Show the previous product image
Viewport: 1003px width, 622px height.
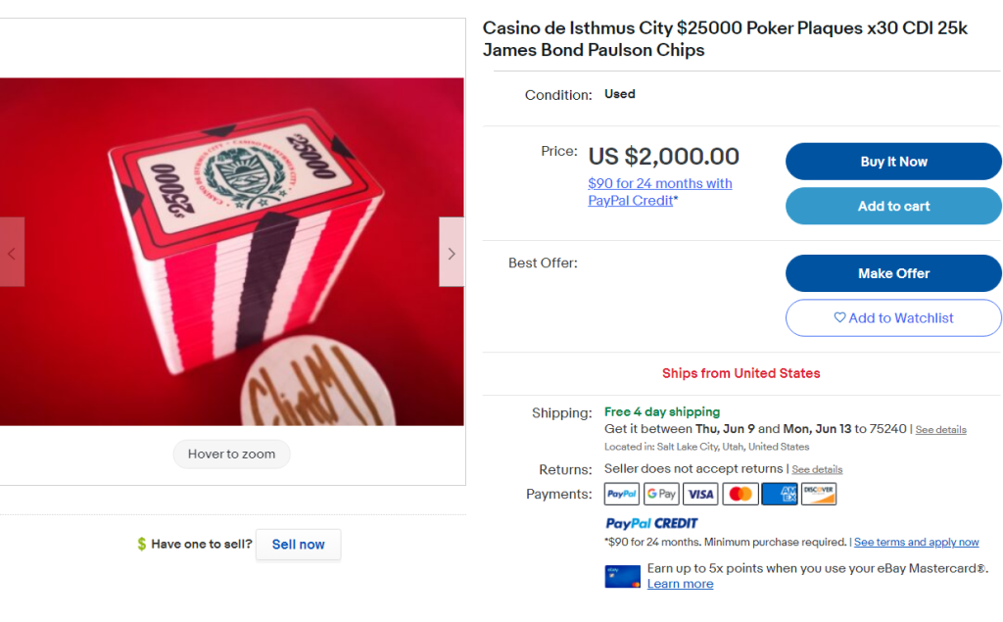[12, 253]
